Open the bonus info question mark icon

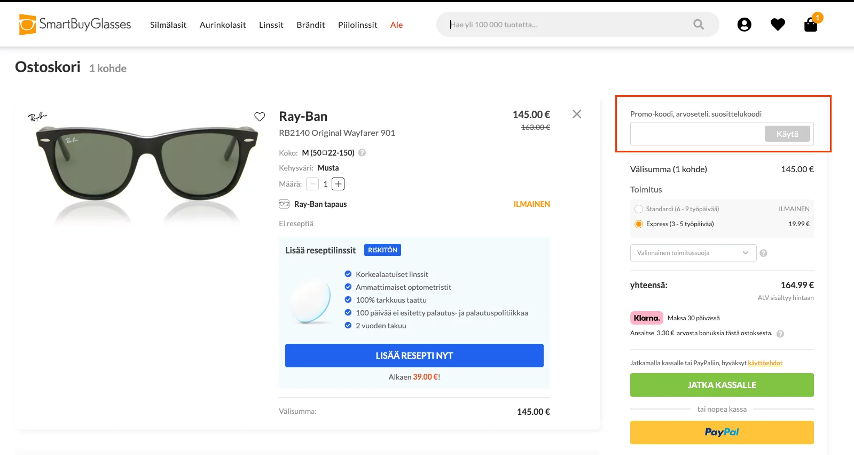point(780,334)
